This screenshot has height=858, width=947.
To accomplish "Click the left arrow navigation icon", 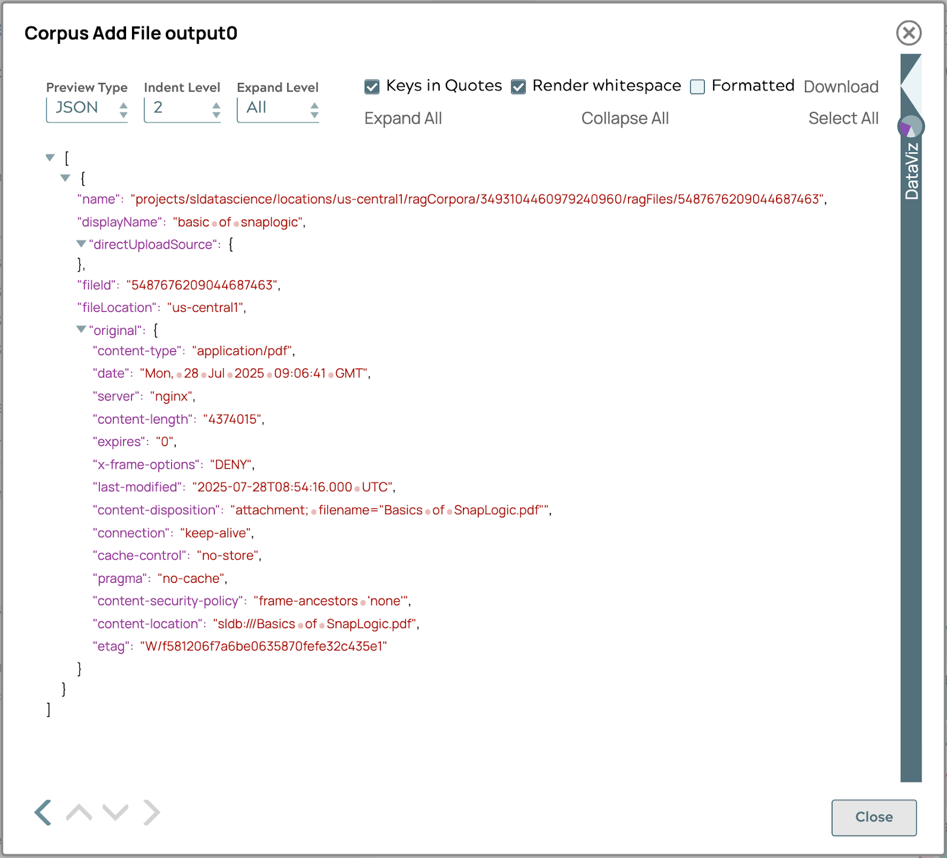I will coord(43,812).
